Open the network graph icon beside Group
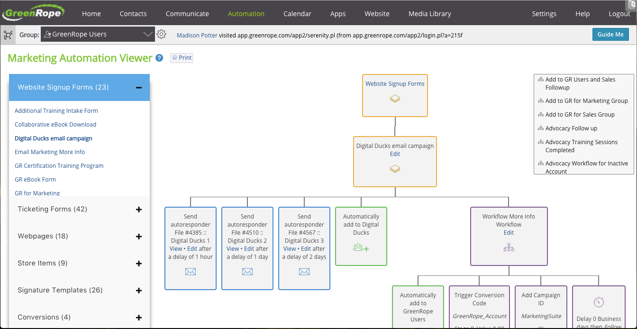The image size is (637, 329). (8, 35)
